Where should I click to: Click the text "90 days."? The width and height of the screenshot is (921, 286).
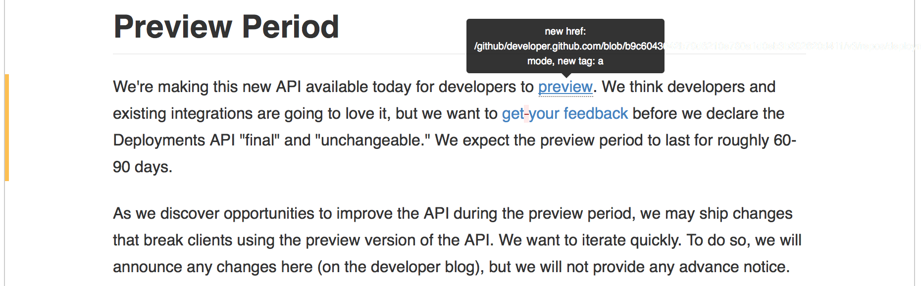click(143, 167)
